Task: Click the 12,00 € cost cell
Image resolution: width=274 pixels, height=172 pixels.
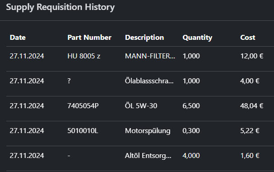Action: 251,56
